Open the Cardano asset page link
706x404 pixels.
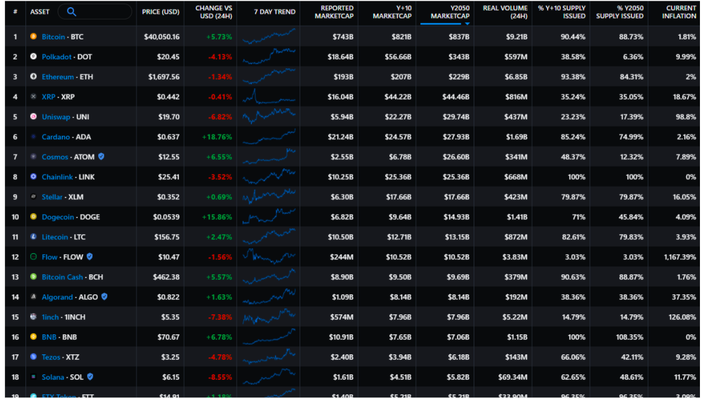click(x=55, y=137)
